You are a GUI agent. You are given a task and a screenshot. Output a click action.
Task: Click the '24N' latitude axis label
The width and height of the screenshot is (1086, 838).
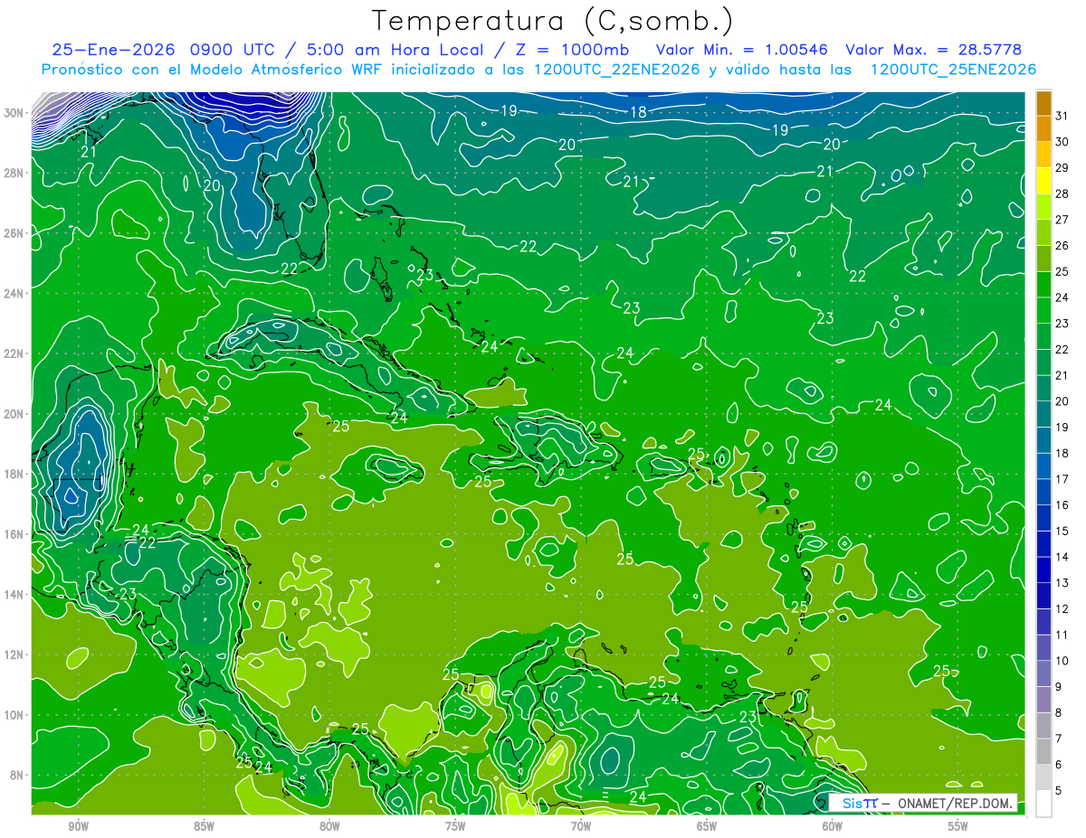(x=14, y=294)
